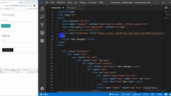Open the Explorer view in activity bar
The image size is (171, 96).
[42, 9]
